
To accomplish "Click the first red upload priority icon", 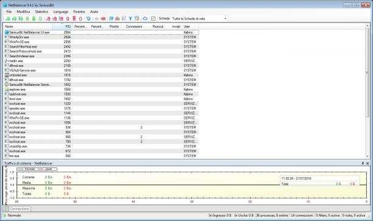I will pos(48,18).
